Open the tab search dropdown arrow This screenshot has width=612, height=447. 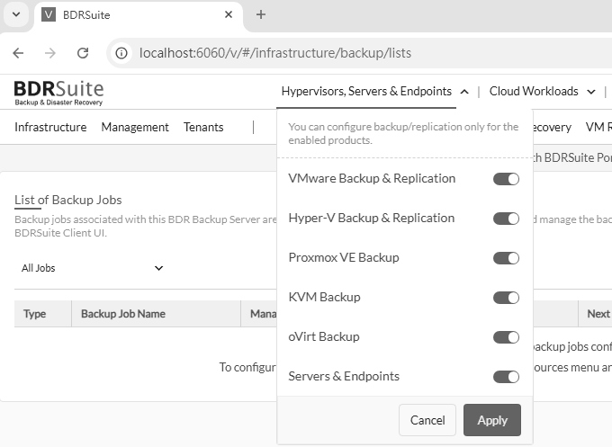[16, 14]
